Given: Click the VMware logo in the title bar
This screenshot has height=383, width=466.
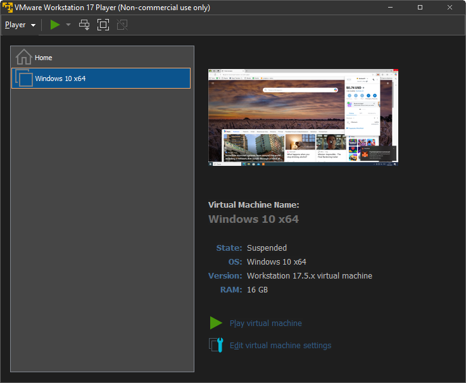Looking at the screenshot, I should (8, 7).
